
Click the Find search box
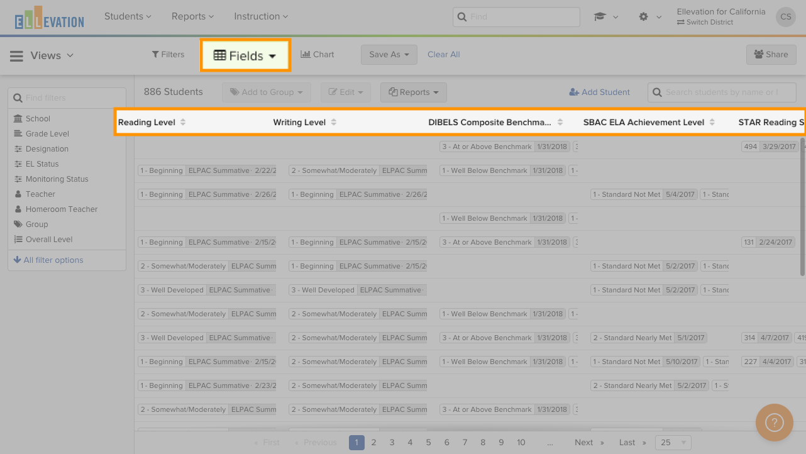pyautogui.click(x=516, y=17)
